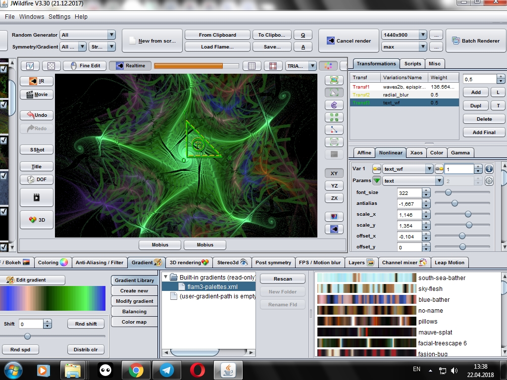The image size is (507, 380).
Task: Toggle the grid overlay icon in toolbar
Action: point(252,66)
